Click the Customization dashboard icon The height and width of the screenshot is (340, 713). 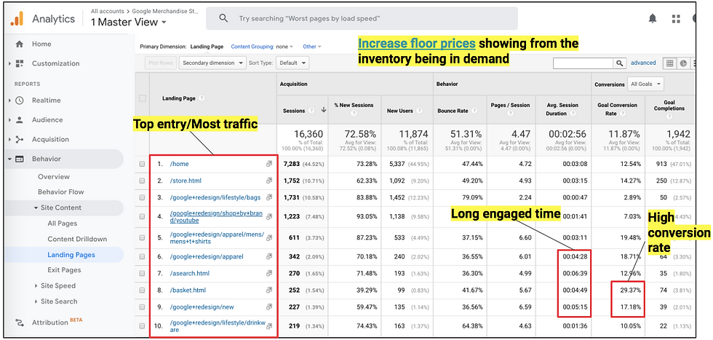pos(20,63)
